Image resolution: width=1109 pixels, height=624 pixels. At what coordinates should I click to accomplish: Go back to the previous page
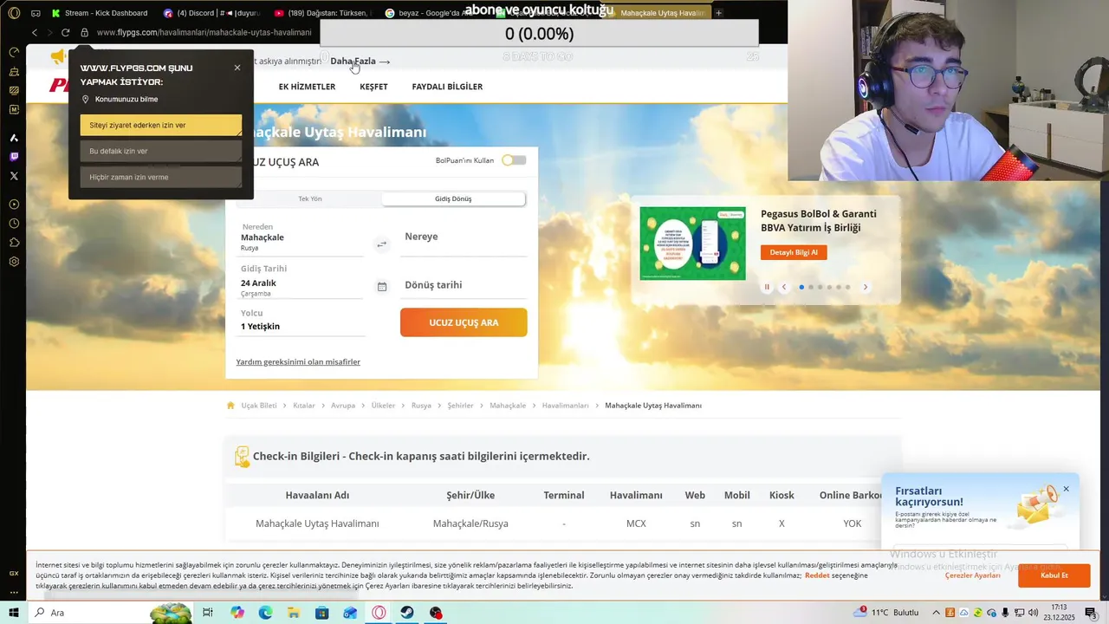tap(35, 32)
